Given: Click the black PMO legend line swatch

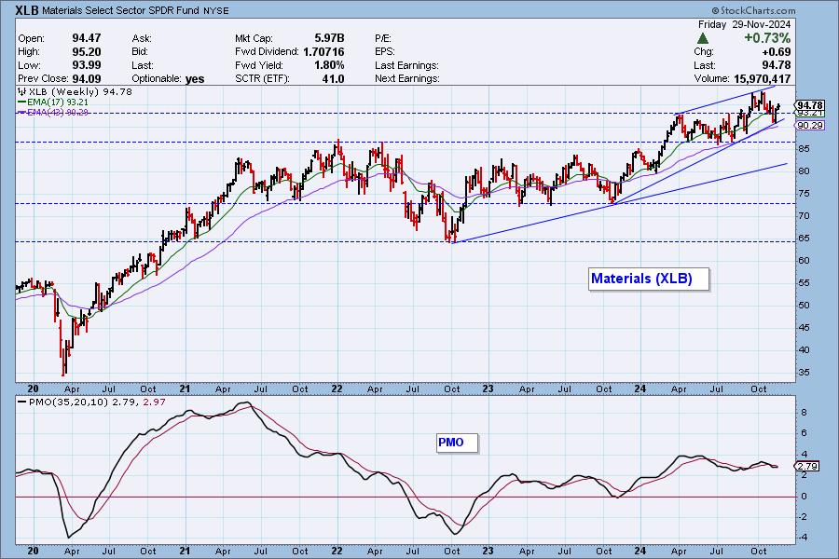Looking at the screenshot, I should 22,402.
